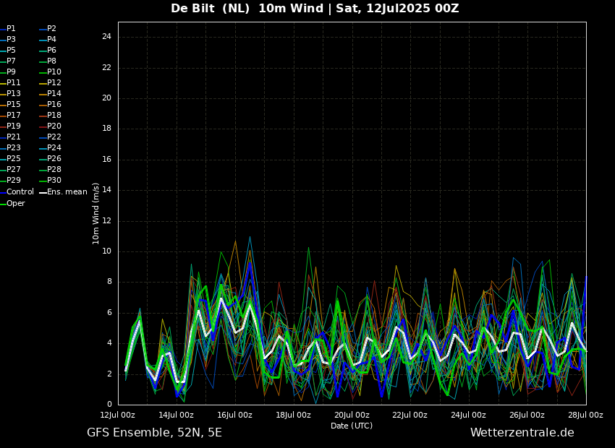Click the Wetterzentrale.de link text
The image size is (615, 448).
click(x=522, y=433)
